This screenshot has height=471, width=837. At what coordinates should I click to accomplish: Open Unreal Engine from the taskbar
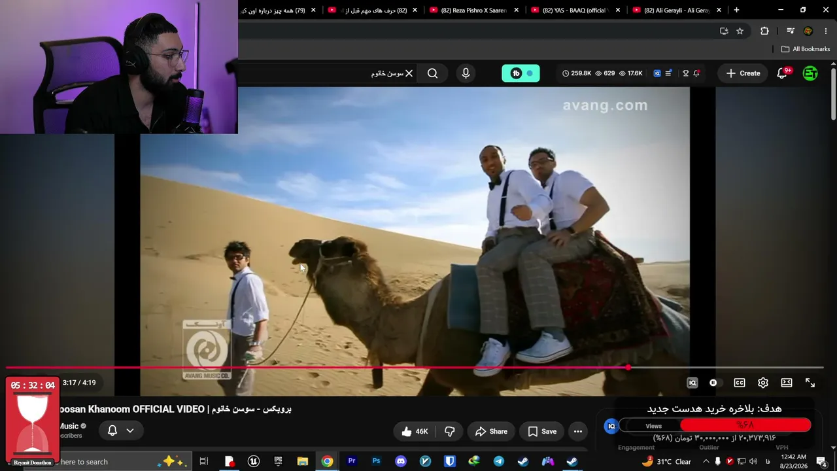click(x=254, y=461)
